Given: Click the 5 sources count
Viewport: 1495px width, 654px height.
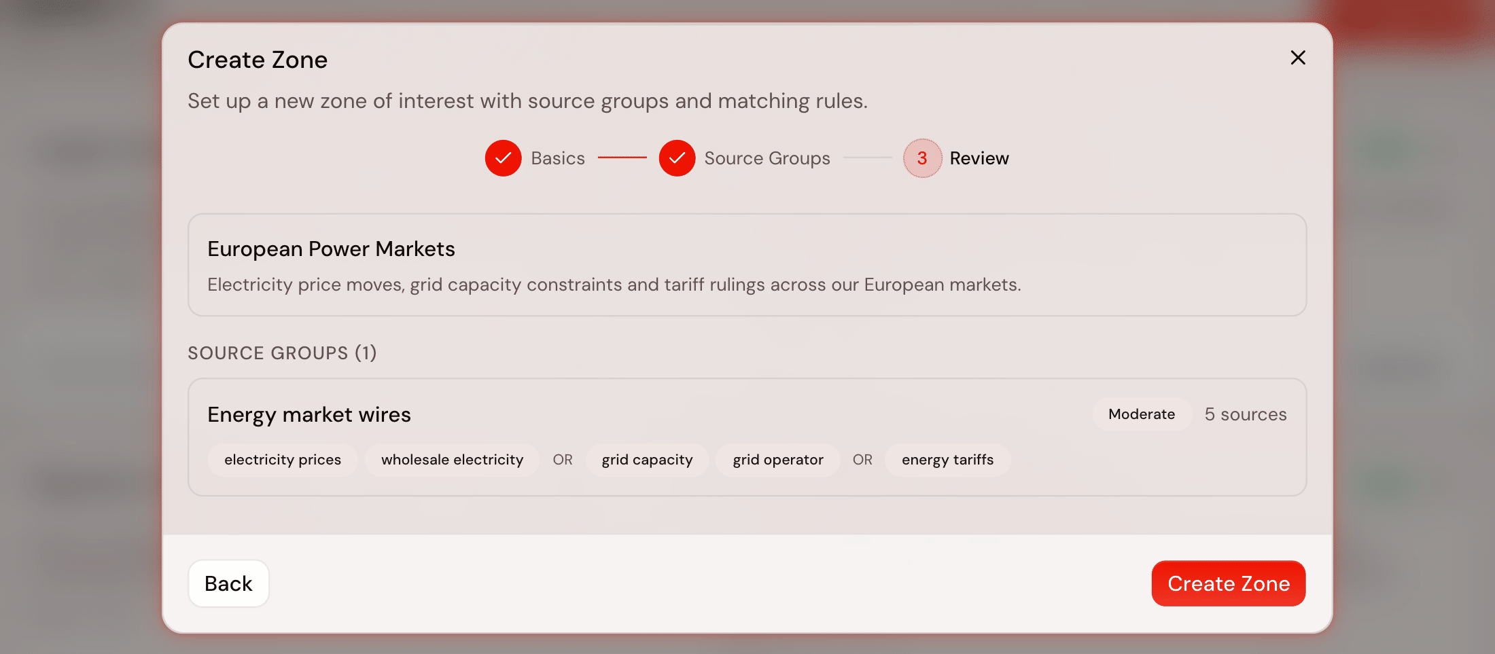Looking at the screenshot, I should [1246, 414].
